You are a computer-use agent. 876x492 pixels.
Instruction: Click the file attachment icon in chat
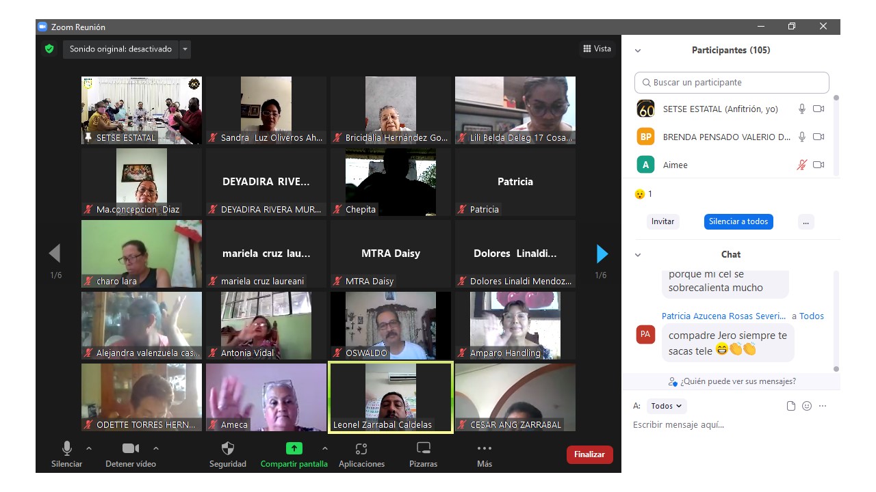pyautogui.click(x=791, y=406)
